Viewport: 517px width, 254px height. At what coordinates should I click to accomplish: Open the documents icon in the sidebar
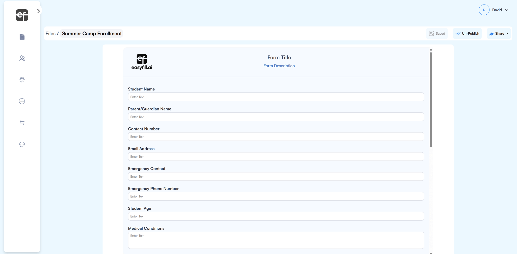pyautogui.click(x=22, y=37)
